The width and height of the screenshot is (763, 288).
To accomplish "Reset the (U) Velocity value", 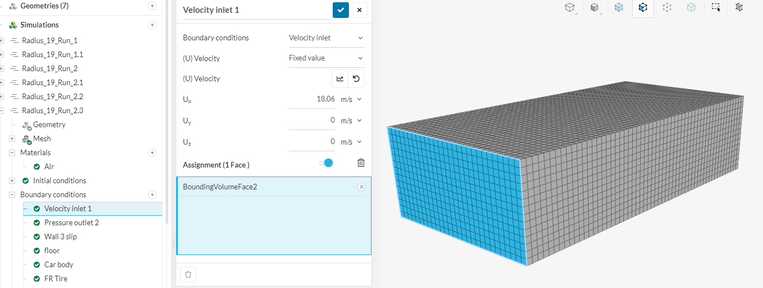I will [x=356, y=79].
